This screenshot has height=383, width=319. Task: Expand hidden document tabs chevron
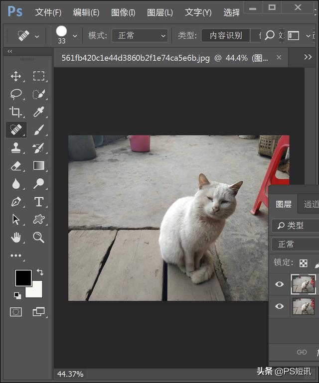[x=308, y=57]
